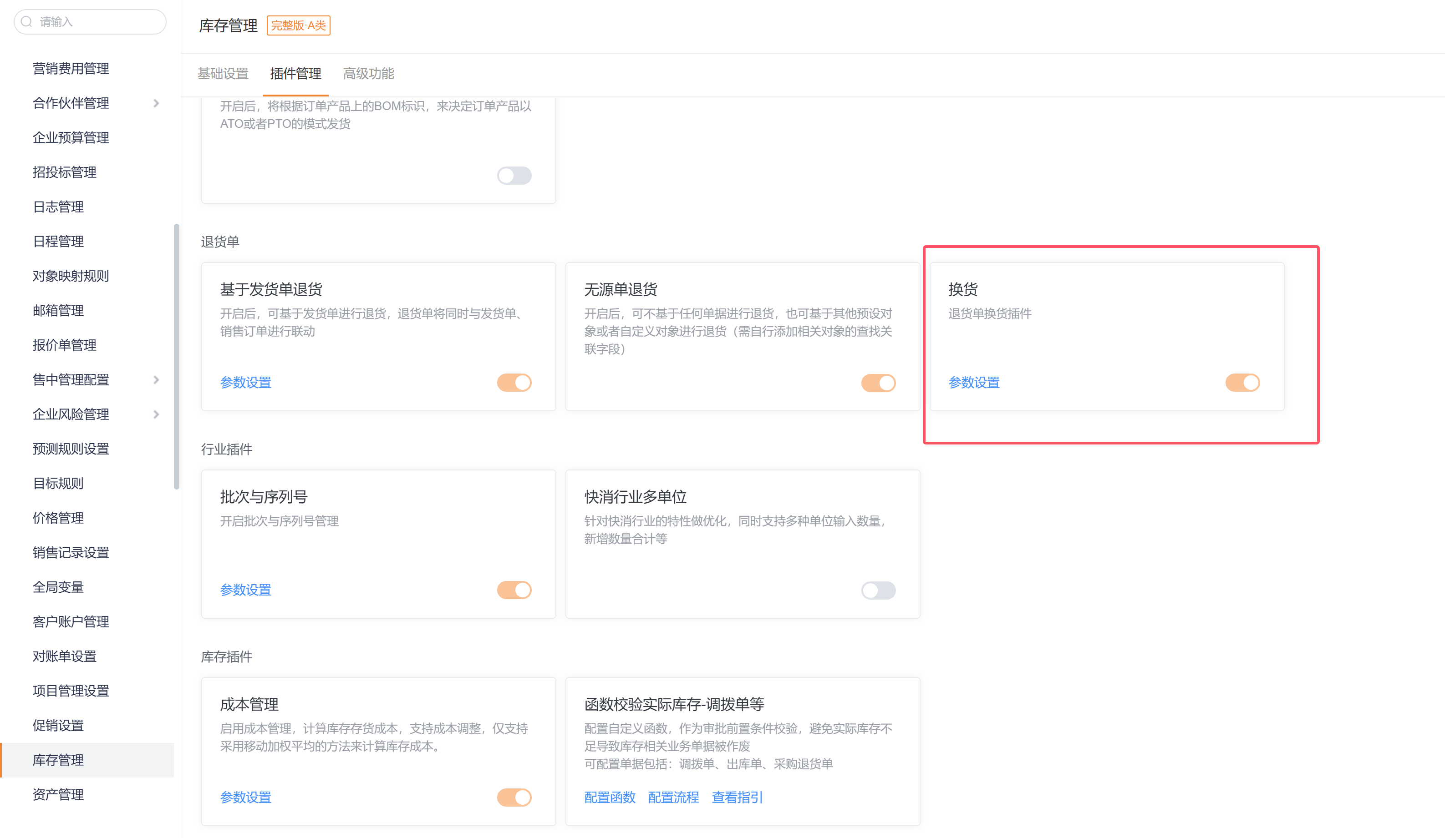Expand 企业风险管理 submenu arrow
Screen dimensions: 1445x838
click(156, 414)
